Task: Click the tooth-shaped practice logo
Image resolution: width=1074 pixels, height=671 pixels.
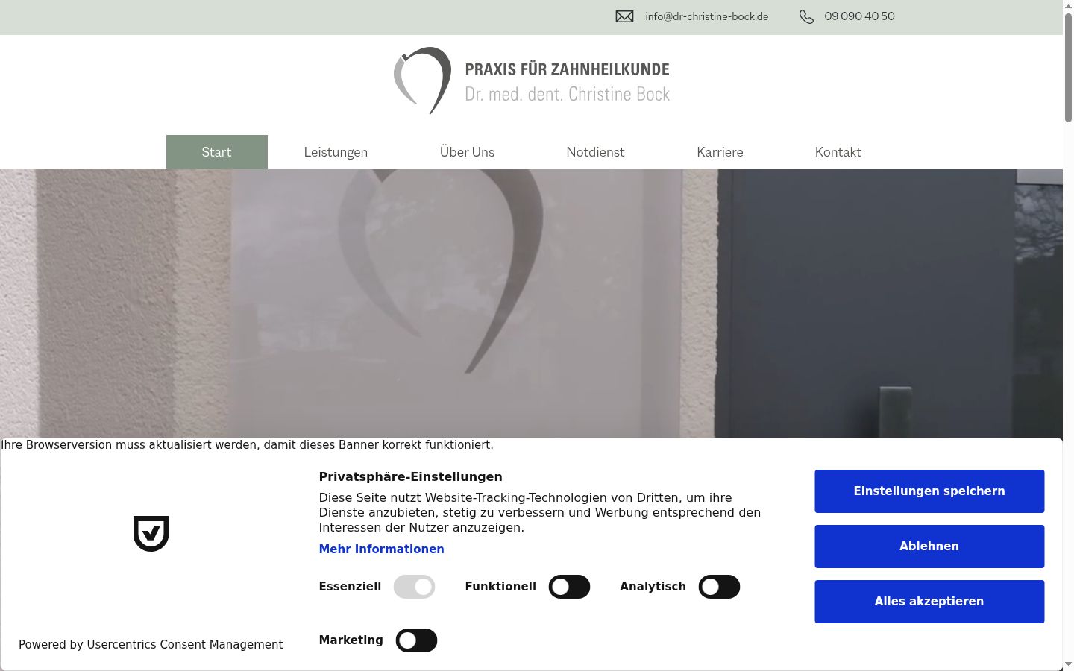Action: [422, 81]
